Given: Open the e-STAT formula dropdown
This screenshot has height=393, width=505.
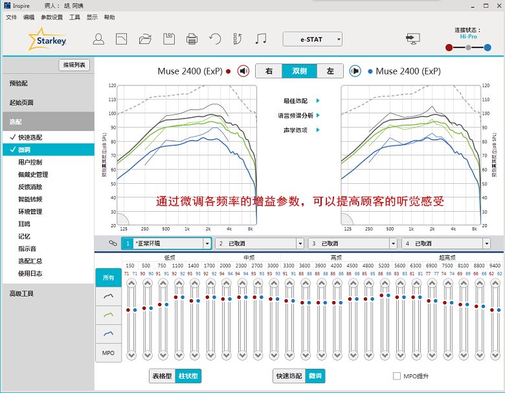Looking at the screenshot, I should [313, 39].
